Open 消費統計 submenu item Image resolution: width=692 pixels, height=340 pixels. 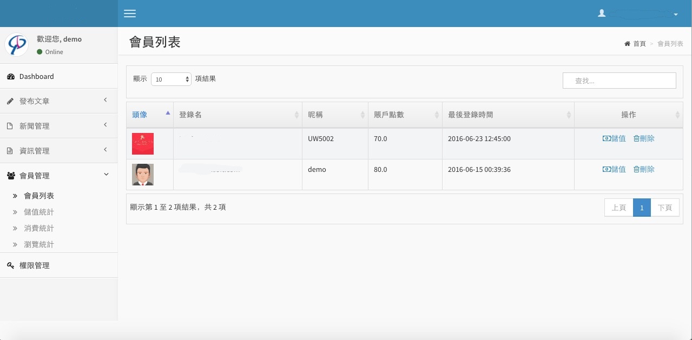(39, 228)
